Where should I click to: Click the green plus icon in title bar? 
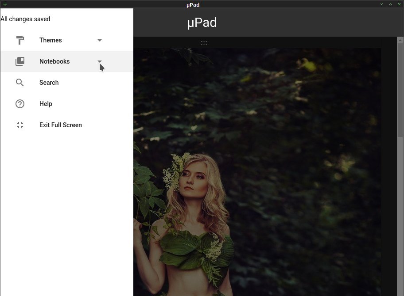coord(5,4)
